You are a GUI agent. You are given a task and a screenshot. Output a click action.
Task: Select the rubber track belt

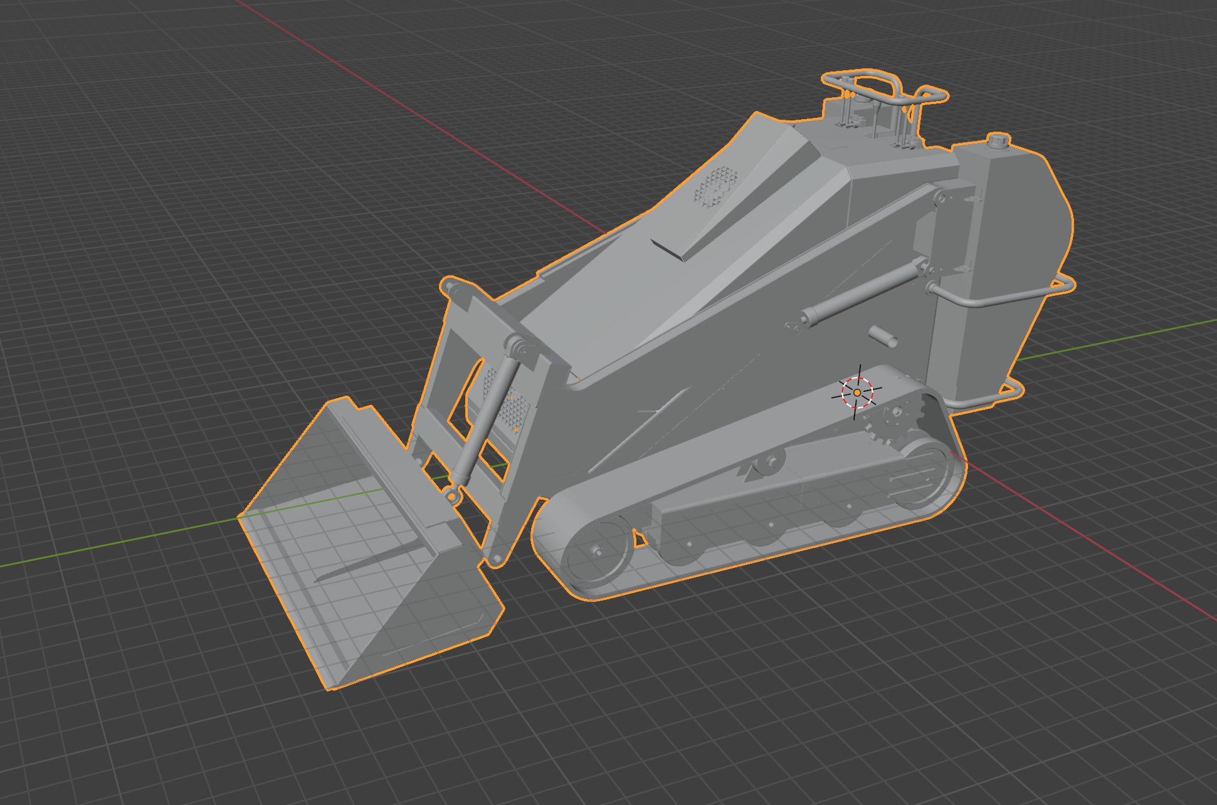coord(749,483)
